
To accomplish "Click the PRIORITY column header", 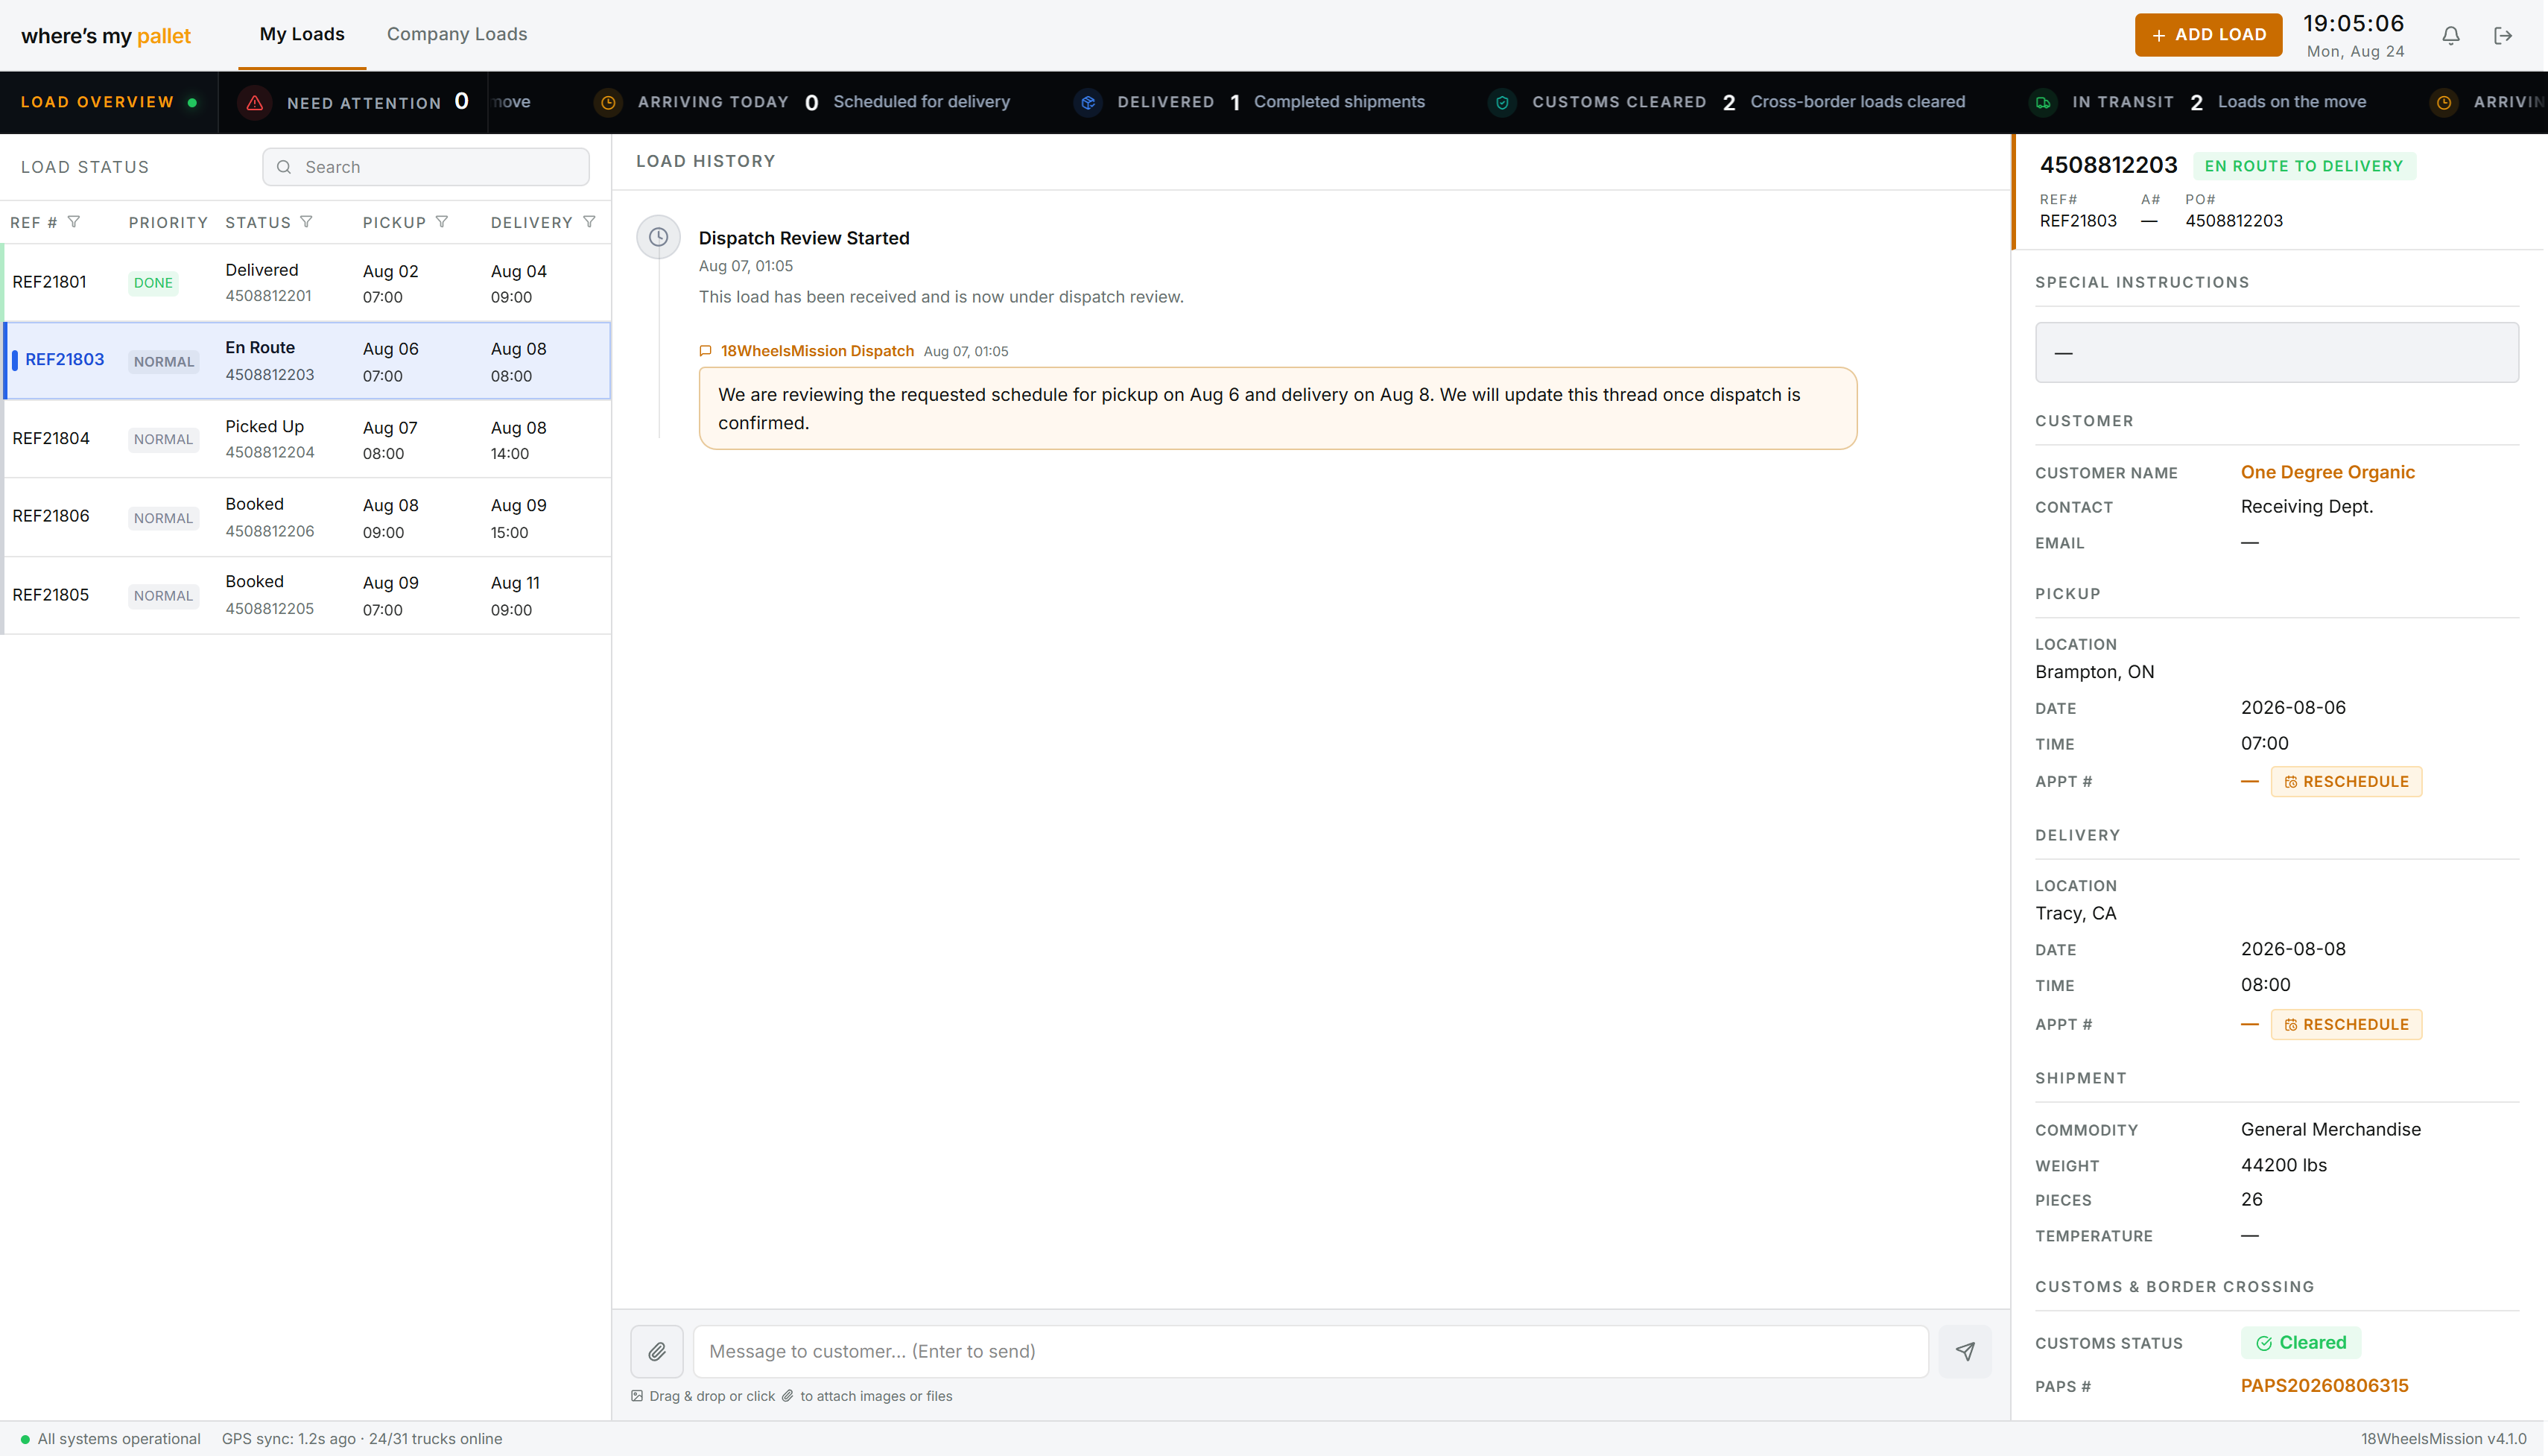I will point(168,222).
